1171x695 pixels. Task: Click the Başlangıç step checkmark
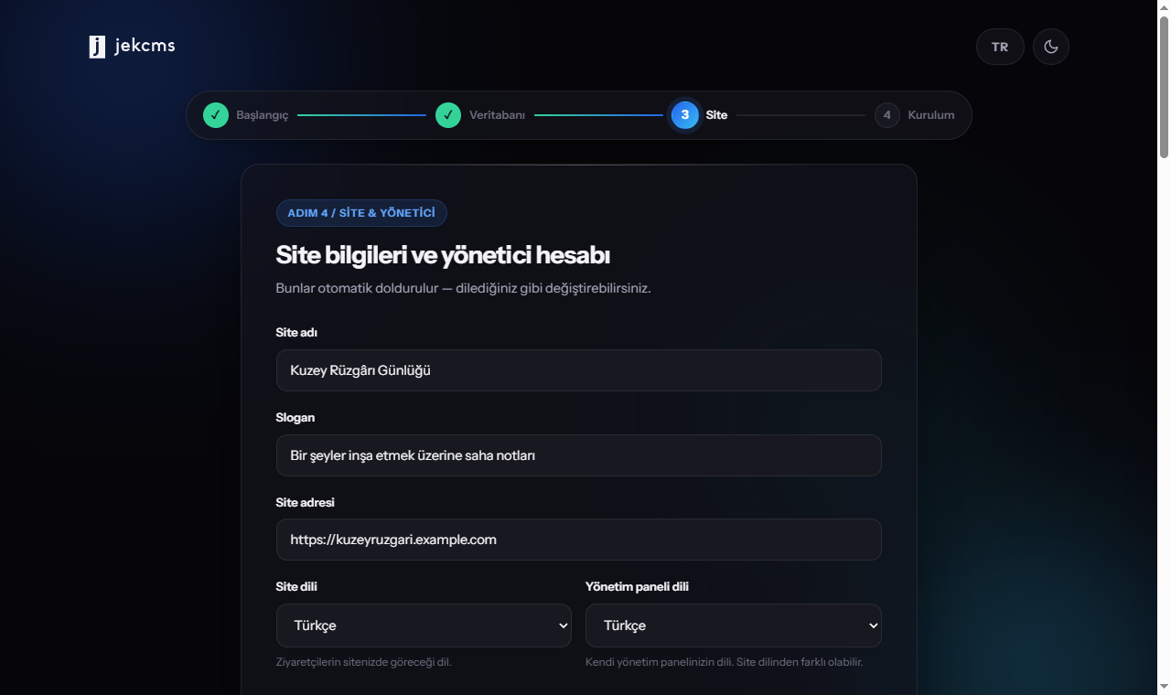tap(216, 115)
